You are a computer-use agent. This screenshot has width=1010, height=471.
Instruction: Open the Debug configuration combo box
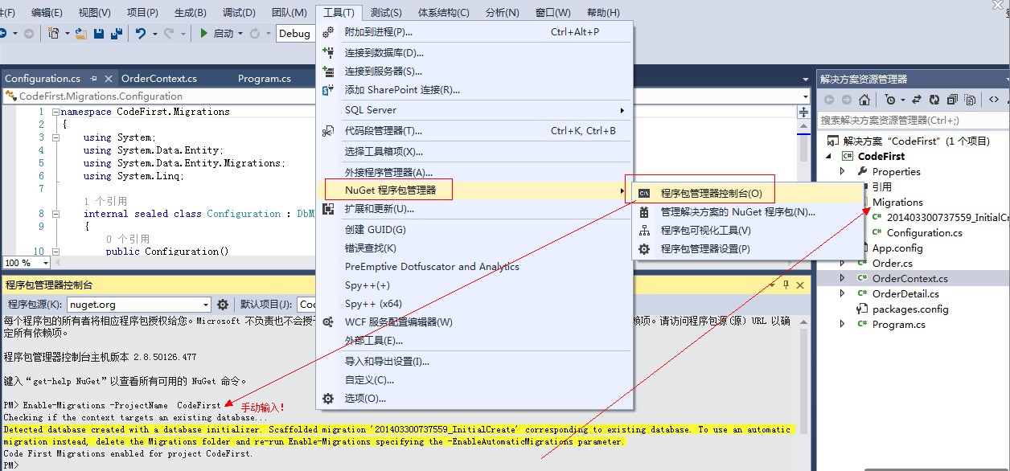click(295, 33)
